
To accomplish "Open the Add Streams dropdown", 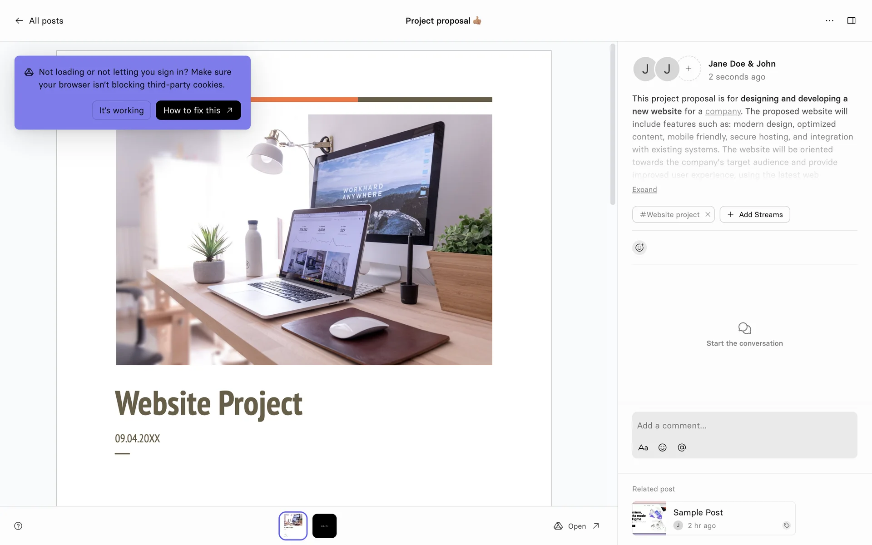I will point(754,214).
